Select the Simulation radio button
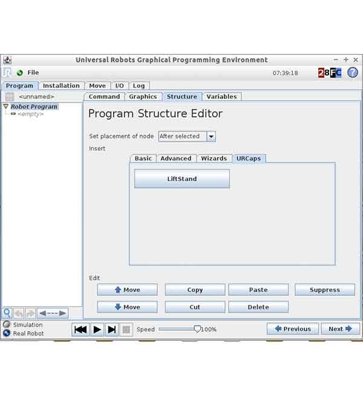The height and width of the screenshot is (394, 363). coord(7,325)
